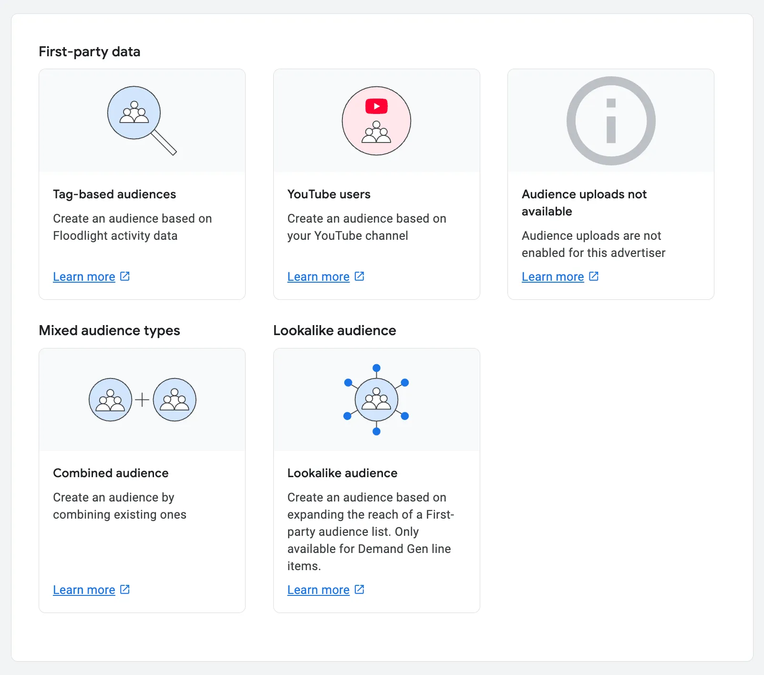Click the 'YouTube users' card title

pyautogui.click(x=329, y=194)
